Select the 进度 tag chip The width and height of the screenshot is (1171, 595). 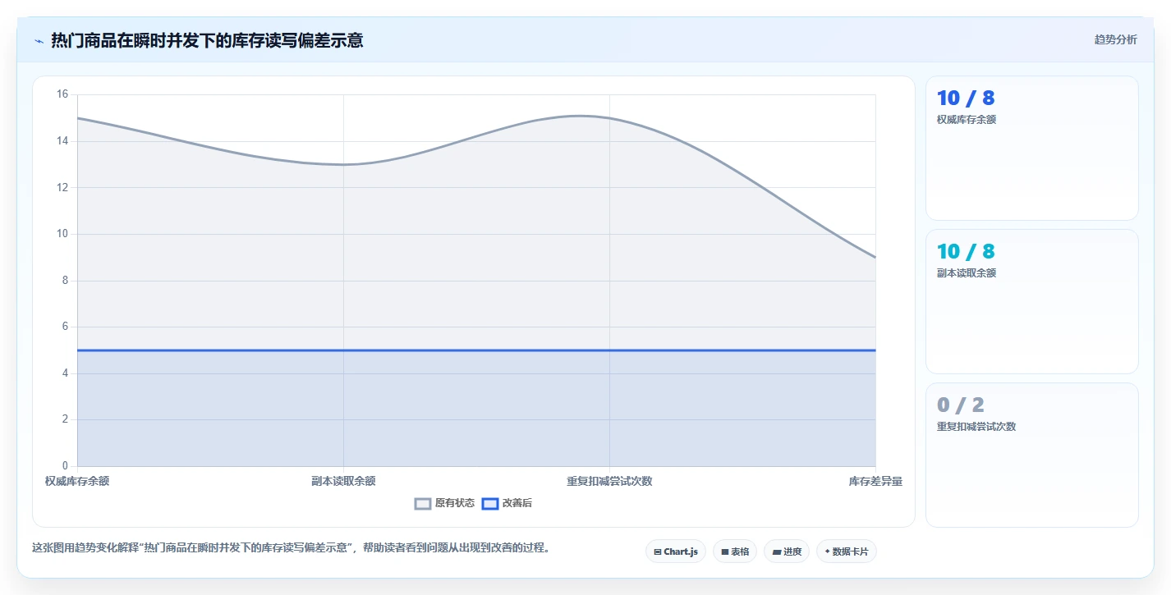(786, 552)
